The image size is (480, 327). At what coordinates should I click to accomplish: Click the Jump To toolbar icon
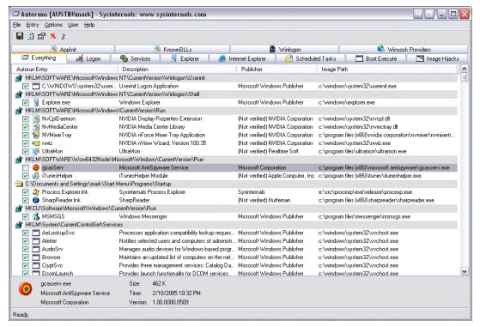[x=64, y=36]
